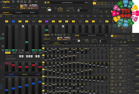Switch to the automation tab in the sequencer window
This screenshot has width=139, height=94.
click(19, 12)
